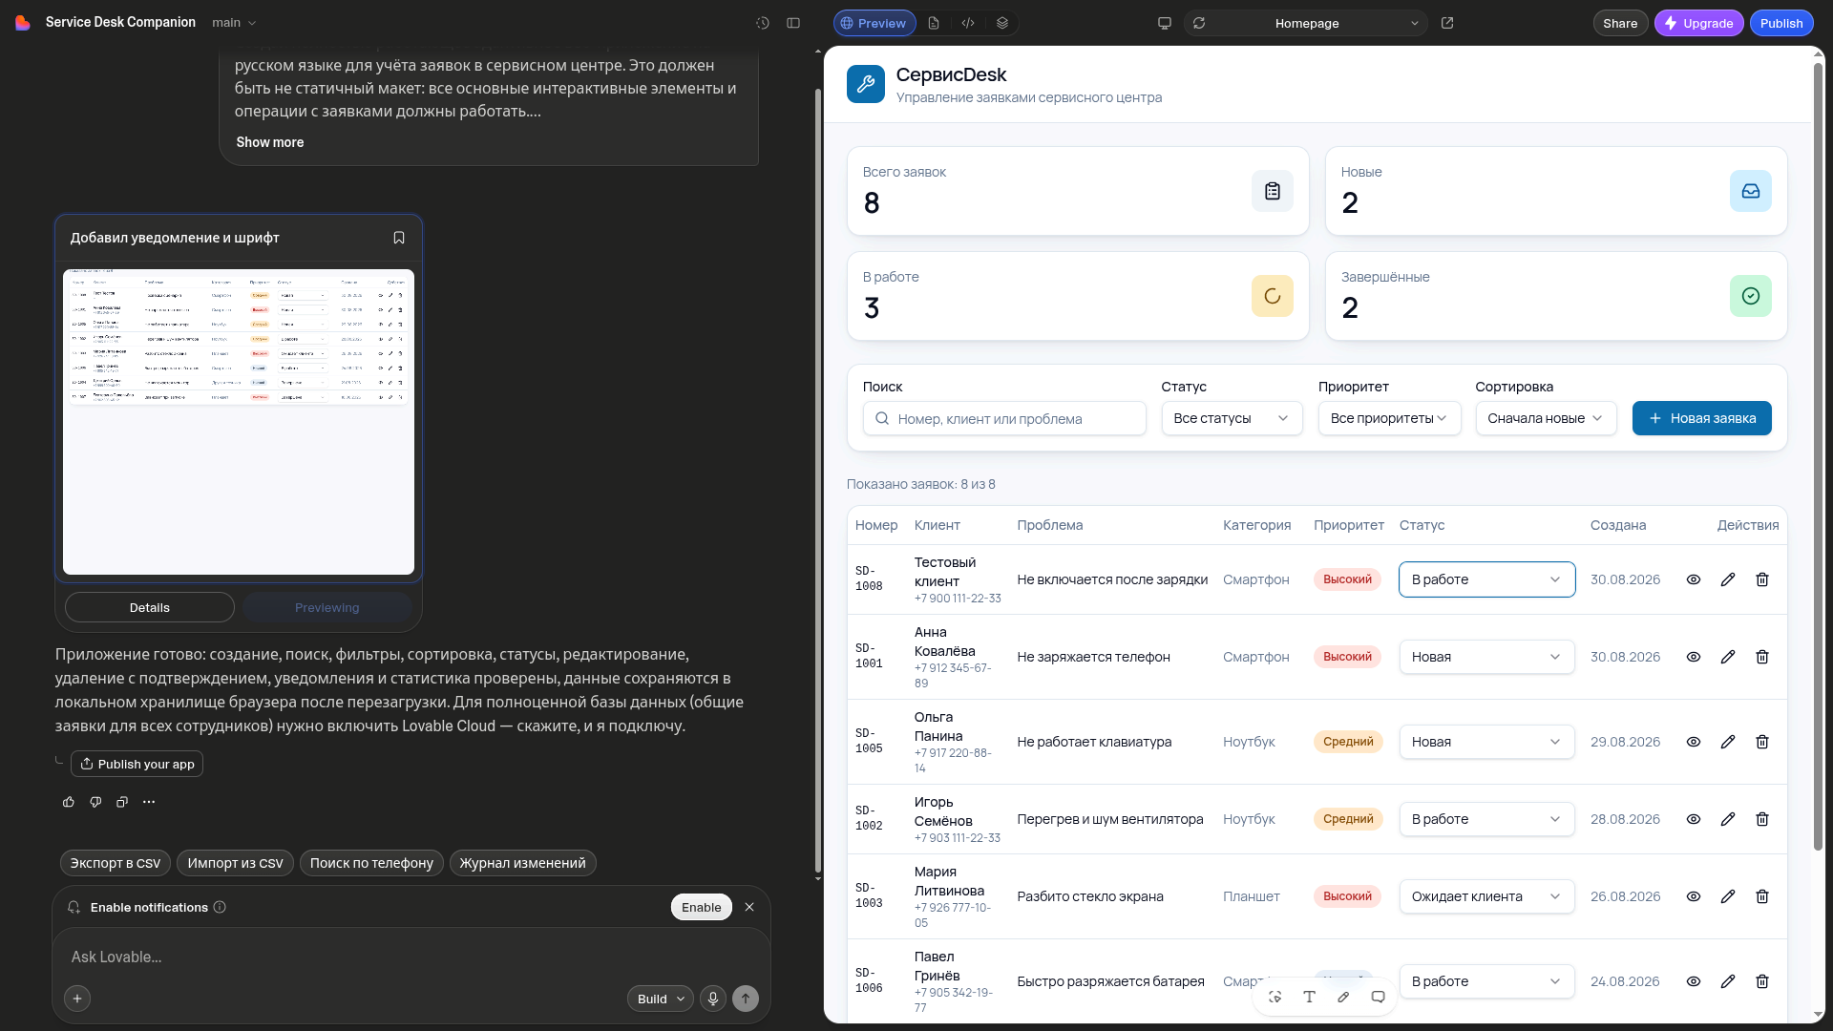
Task: Open the Сначала новые sort dropdown
Action: [x=1546, y=418]
